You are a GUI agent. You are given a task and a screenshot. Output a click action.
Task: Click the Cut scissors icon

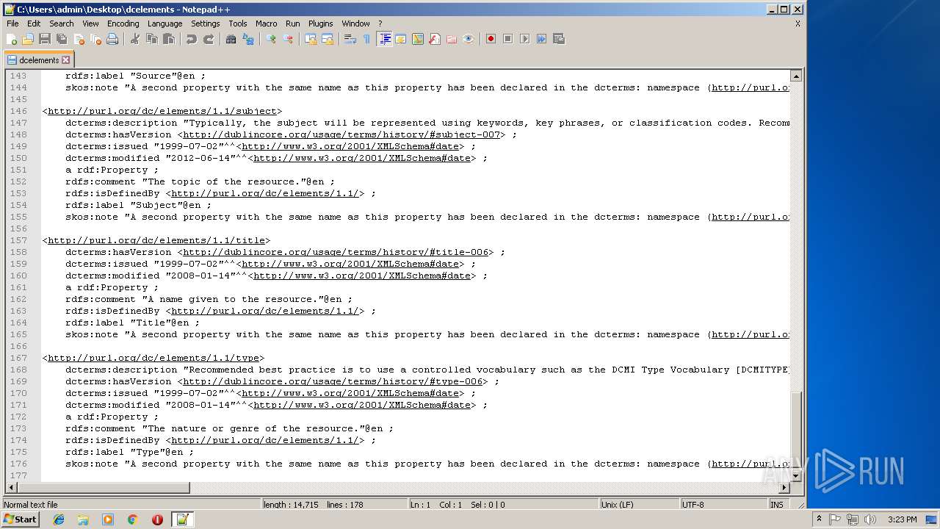(134, 39)
